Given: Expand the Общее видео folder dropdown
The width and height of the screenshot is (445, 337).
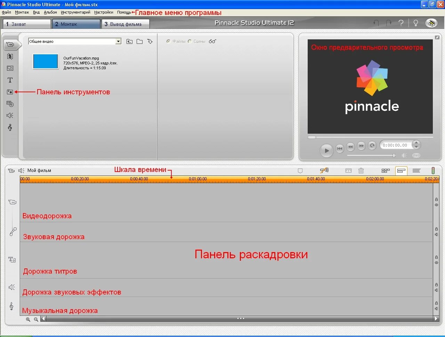Looking at the screenshot, I should click(x=118, y=41).
